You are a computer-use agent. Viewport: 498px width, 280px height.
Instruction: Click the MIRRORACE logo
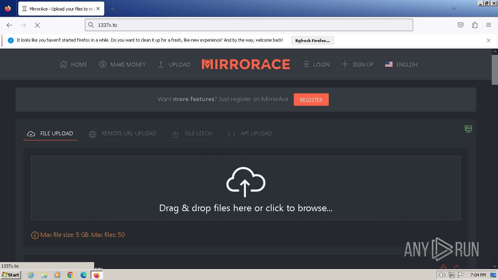[x=246, y=64]
